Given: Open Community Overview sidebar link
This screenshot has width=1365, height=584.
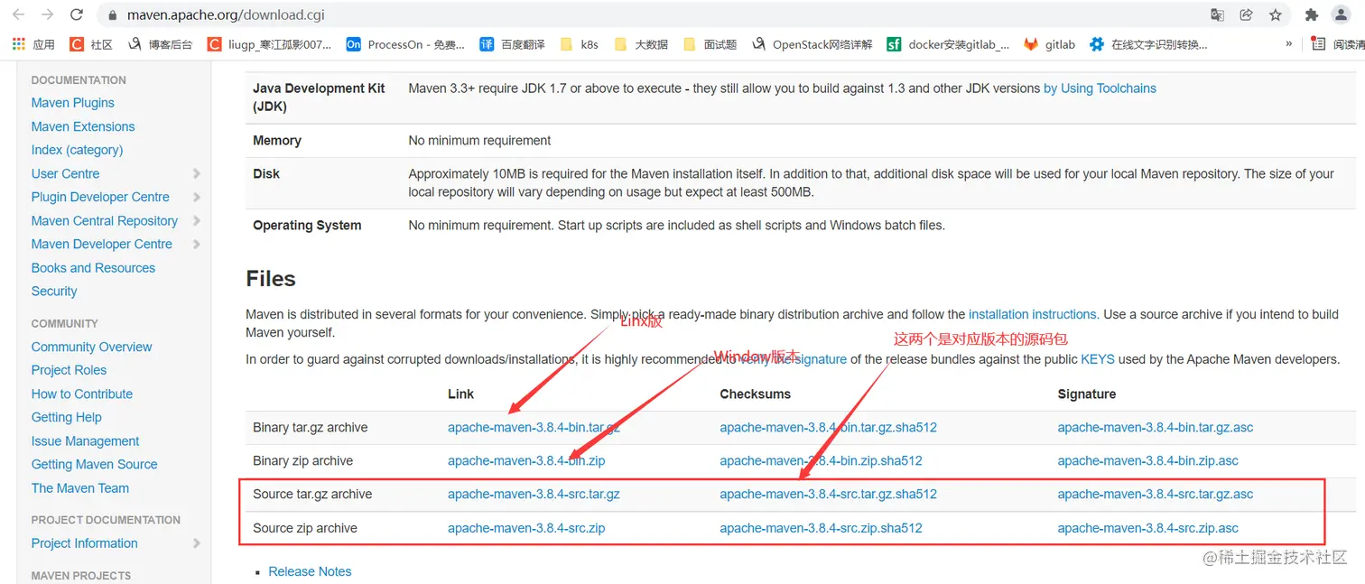Looking at the screenshot, I should coord(91,347).
